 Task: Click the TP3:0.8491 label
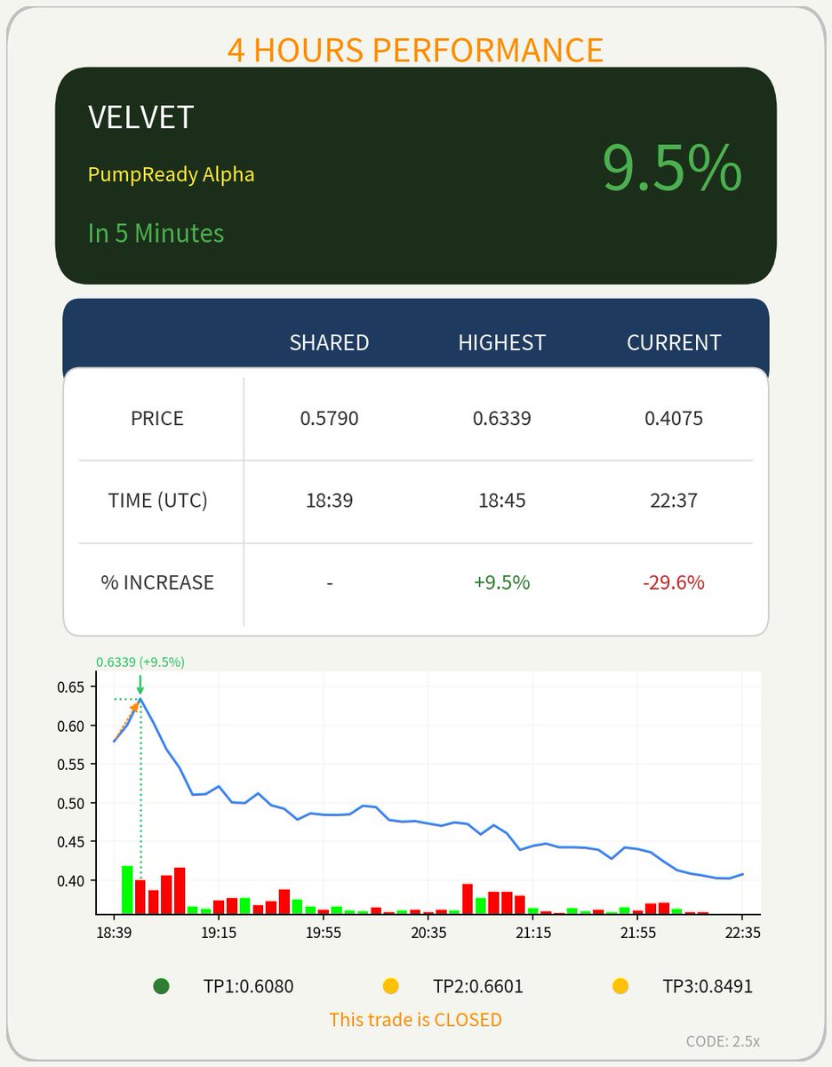[708, 986]
